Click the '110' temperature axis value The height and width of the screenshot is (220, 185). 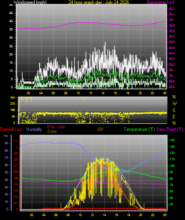172,159
